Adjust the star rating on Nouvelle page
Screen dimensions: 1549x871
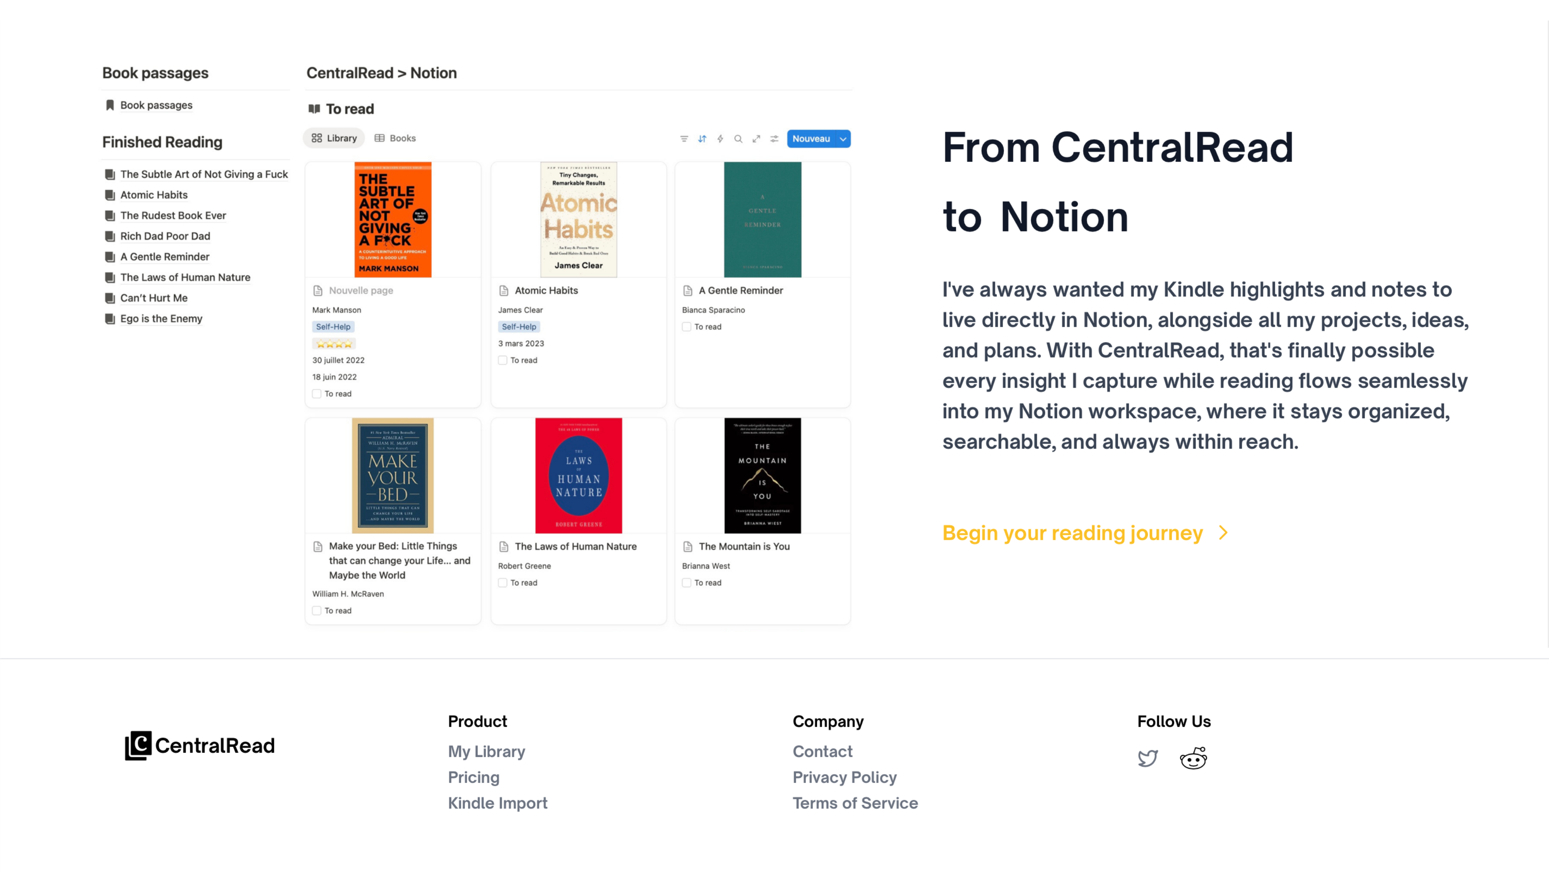click(333, 344)
